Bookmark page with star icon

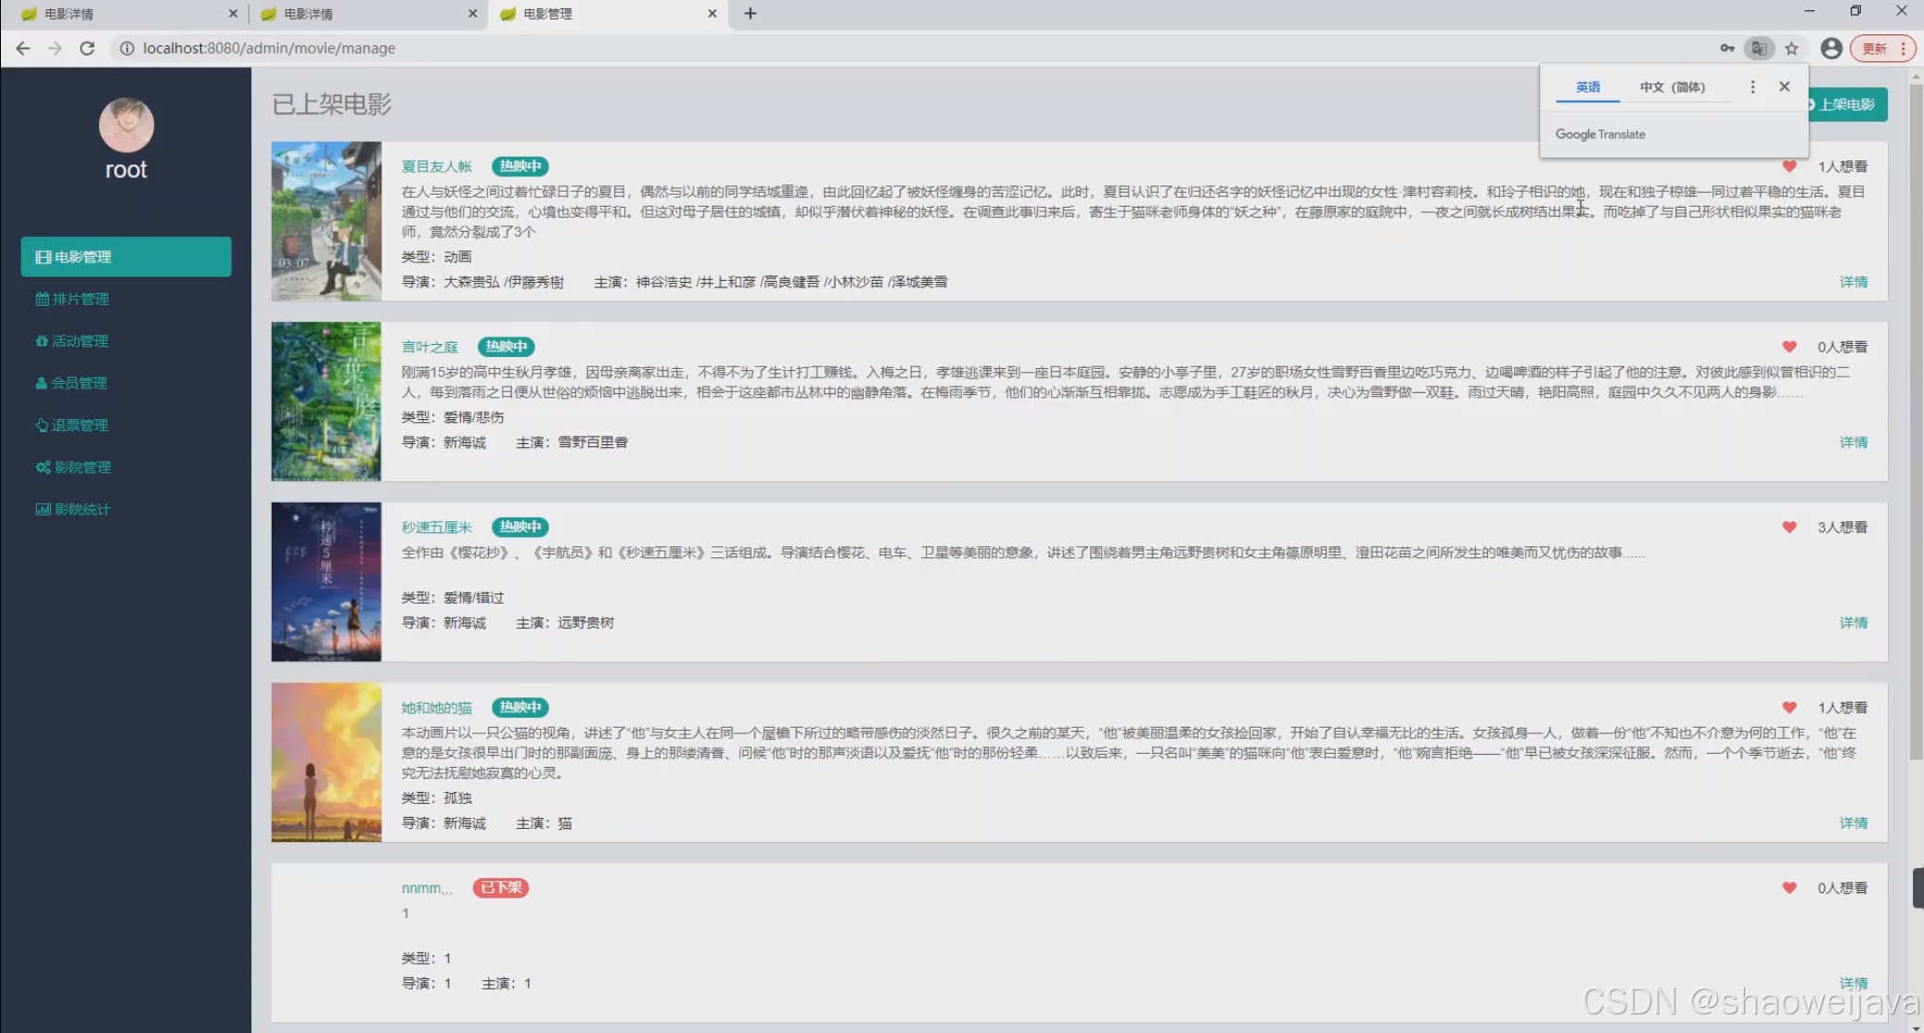pos(1791,48)
